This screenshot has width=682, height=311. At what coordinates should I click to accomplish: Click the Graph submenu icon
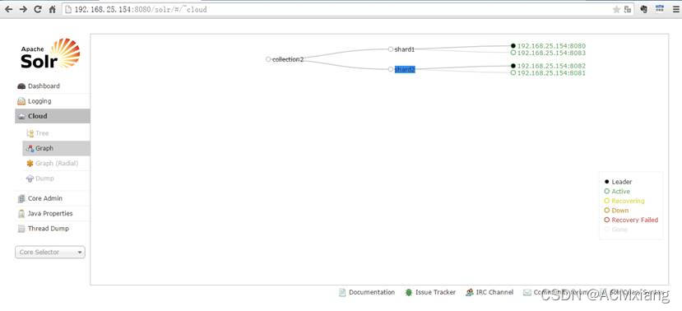click(30, 148)
